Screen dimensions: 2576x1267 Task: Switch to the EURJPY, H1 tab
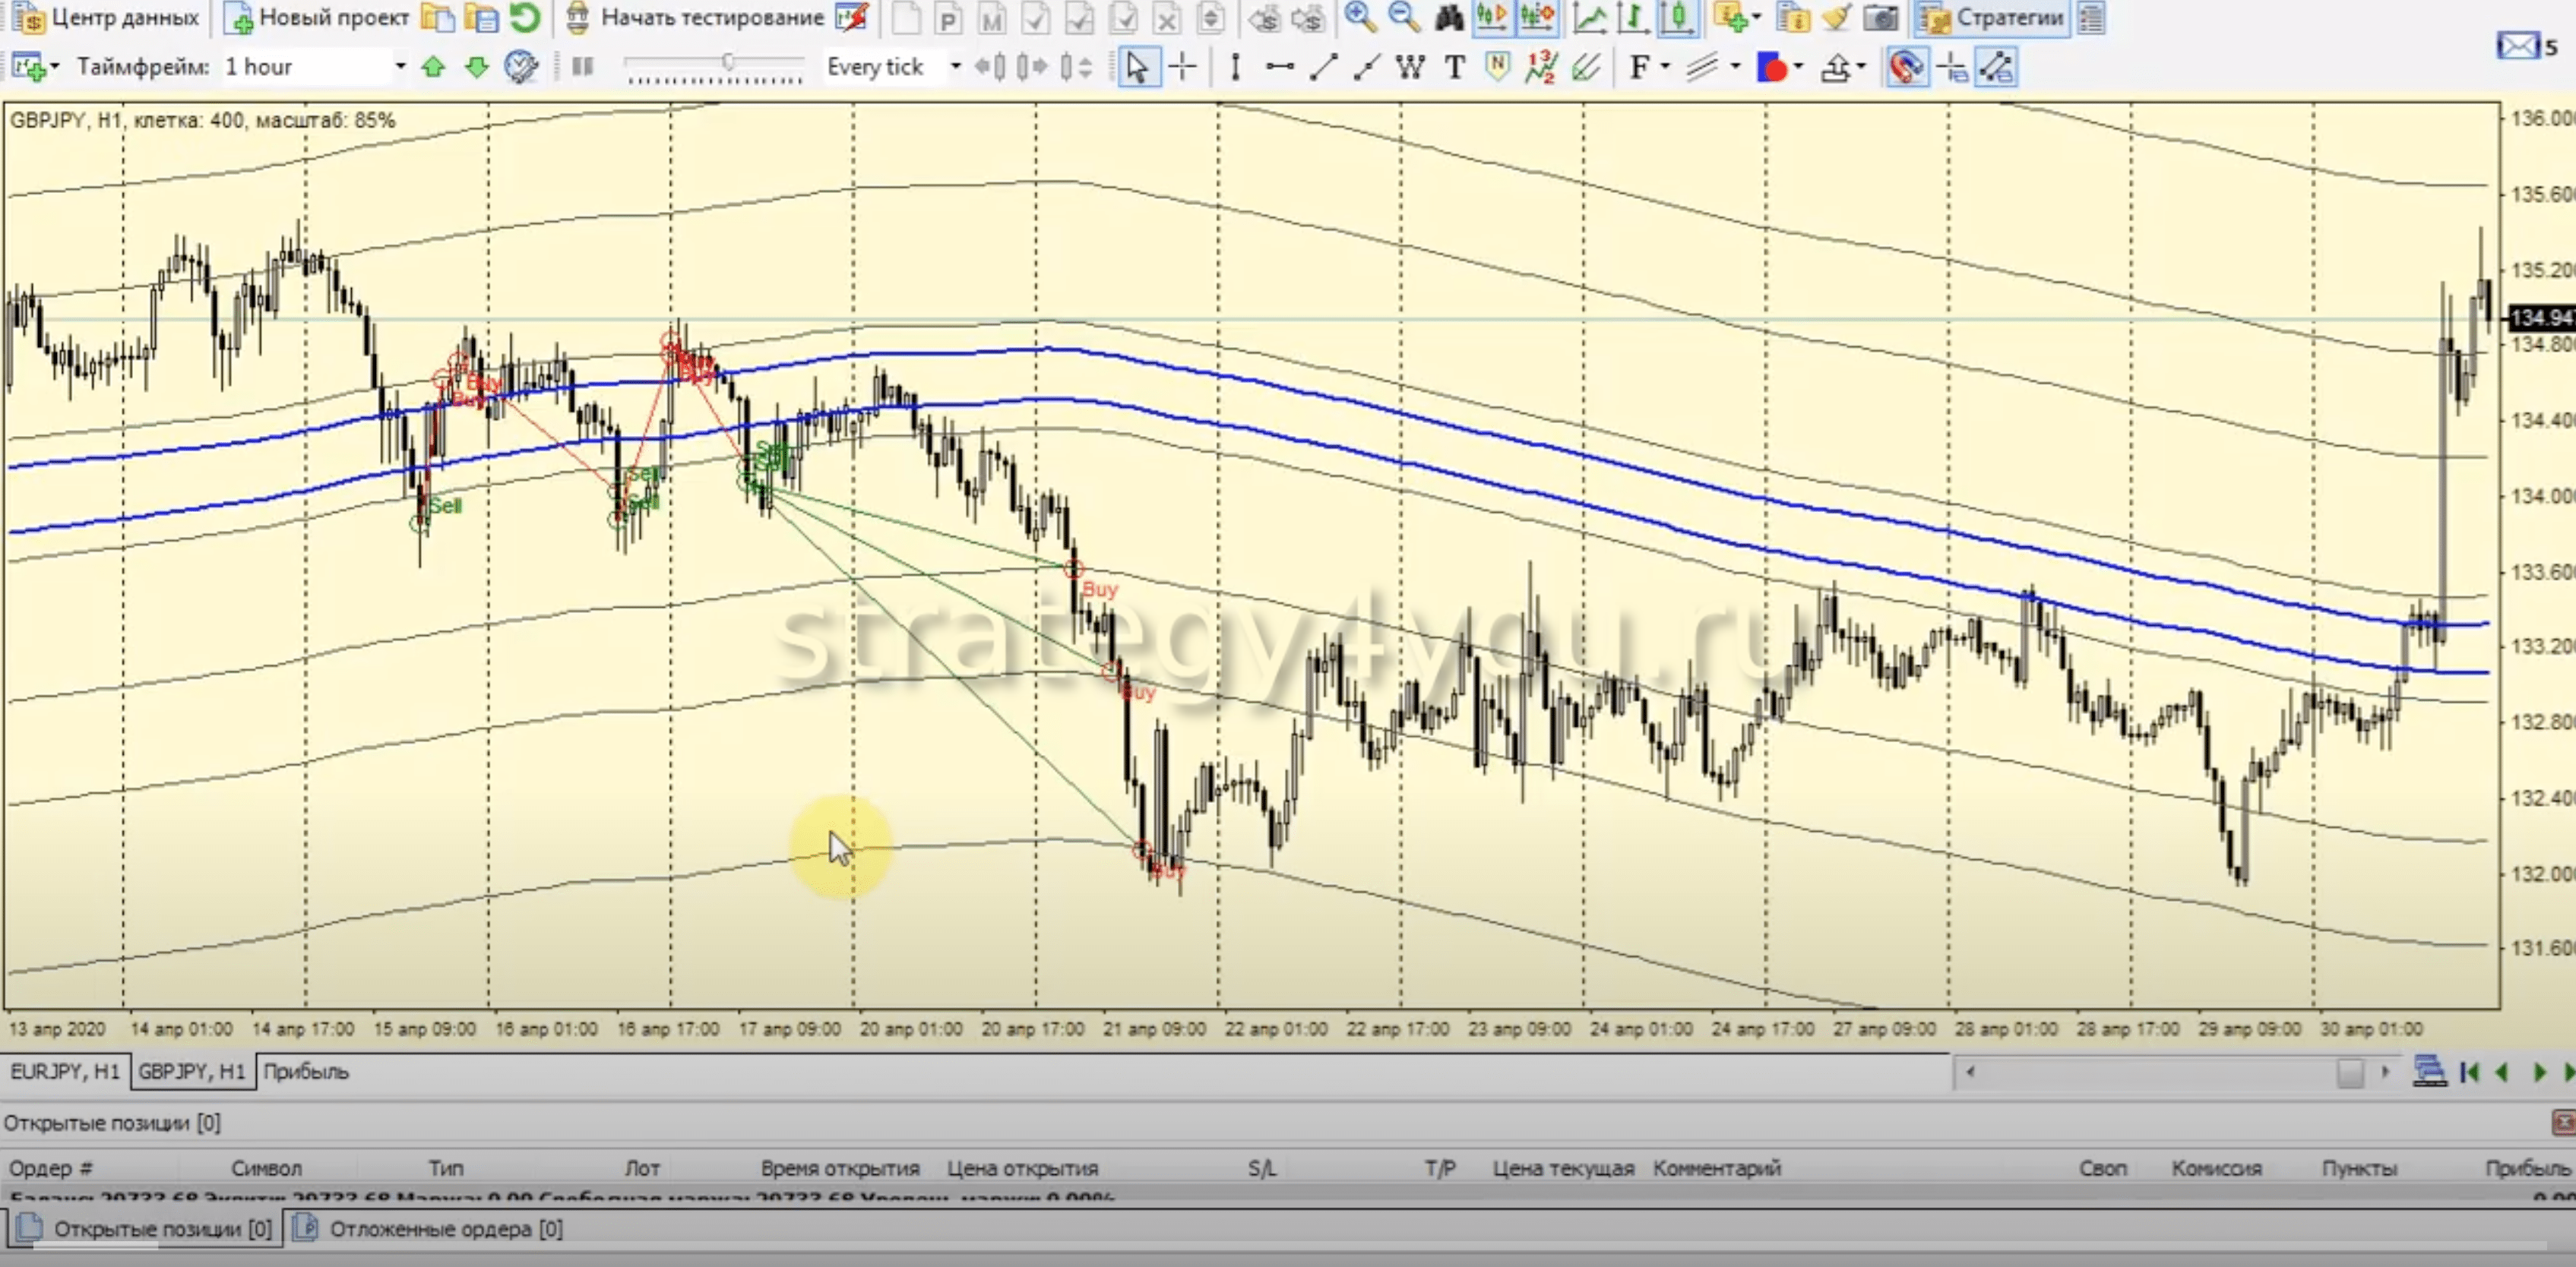(x=65, y=1071)
